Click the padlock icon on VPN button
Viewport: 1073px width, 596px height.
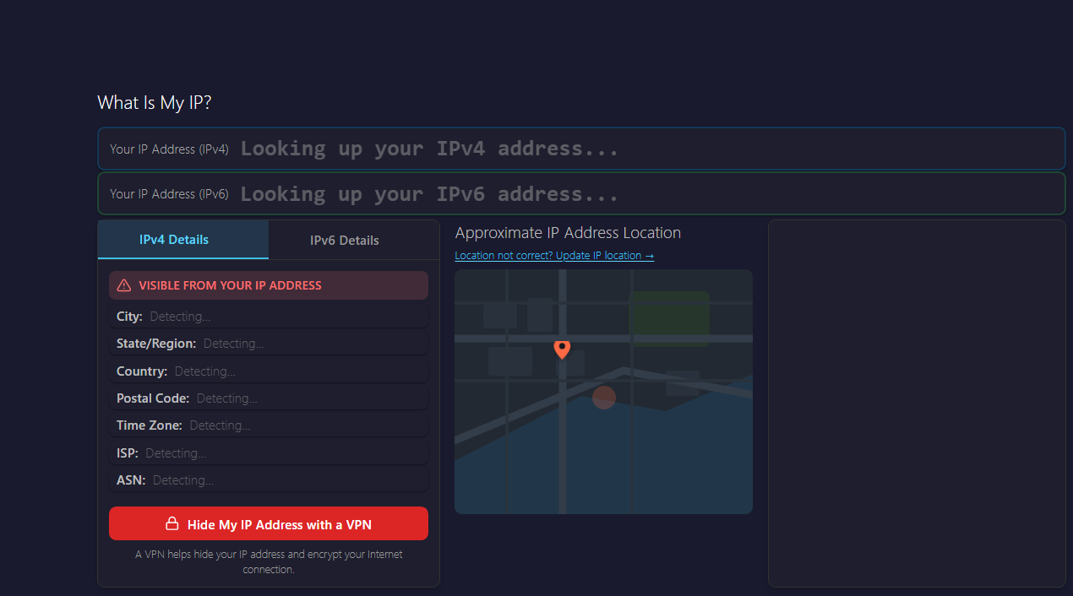[172, 523]
